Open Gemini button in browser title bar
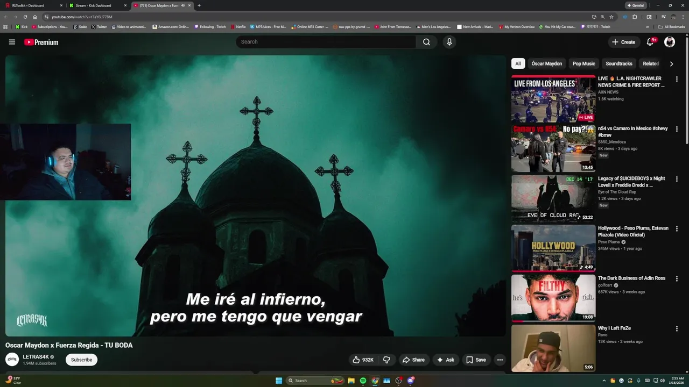689x387 pixels. point(635,5)
